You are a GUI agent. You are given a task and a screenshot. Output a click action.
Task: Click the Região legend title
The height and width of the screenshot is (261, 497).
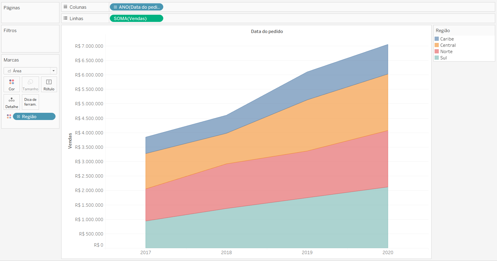click(443, 31)
